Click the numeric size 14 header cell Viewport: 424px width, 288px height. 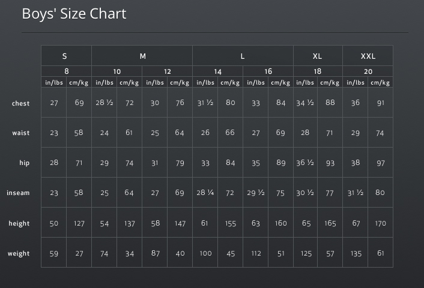[x=217, y=71]
